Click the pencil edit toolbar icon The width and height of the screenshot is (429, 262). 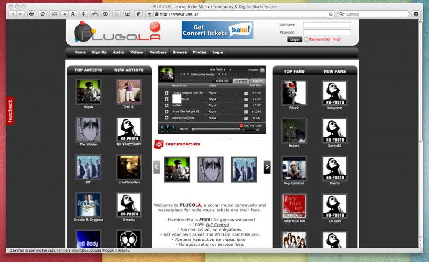[x=94, y=14]
